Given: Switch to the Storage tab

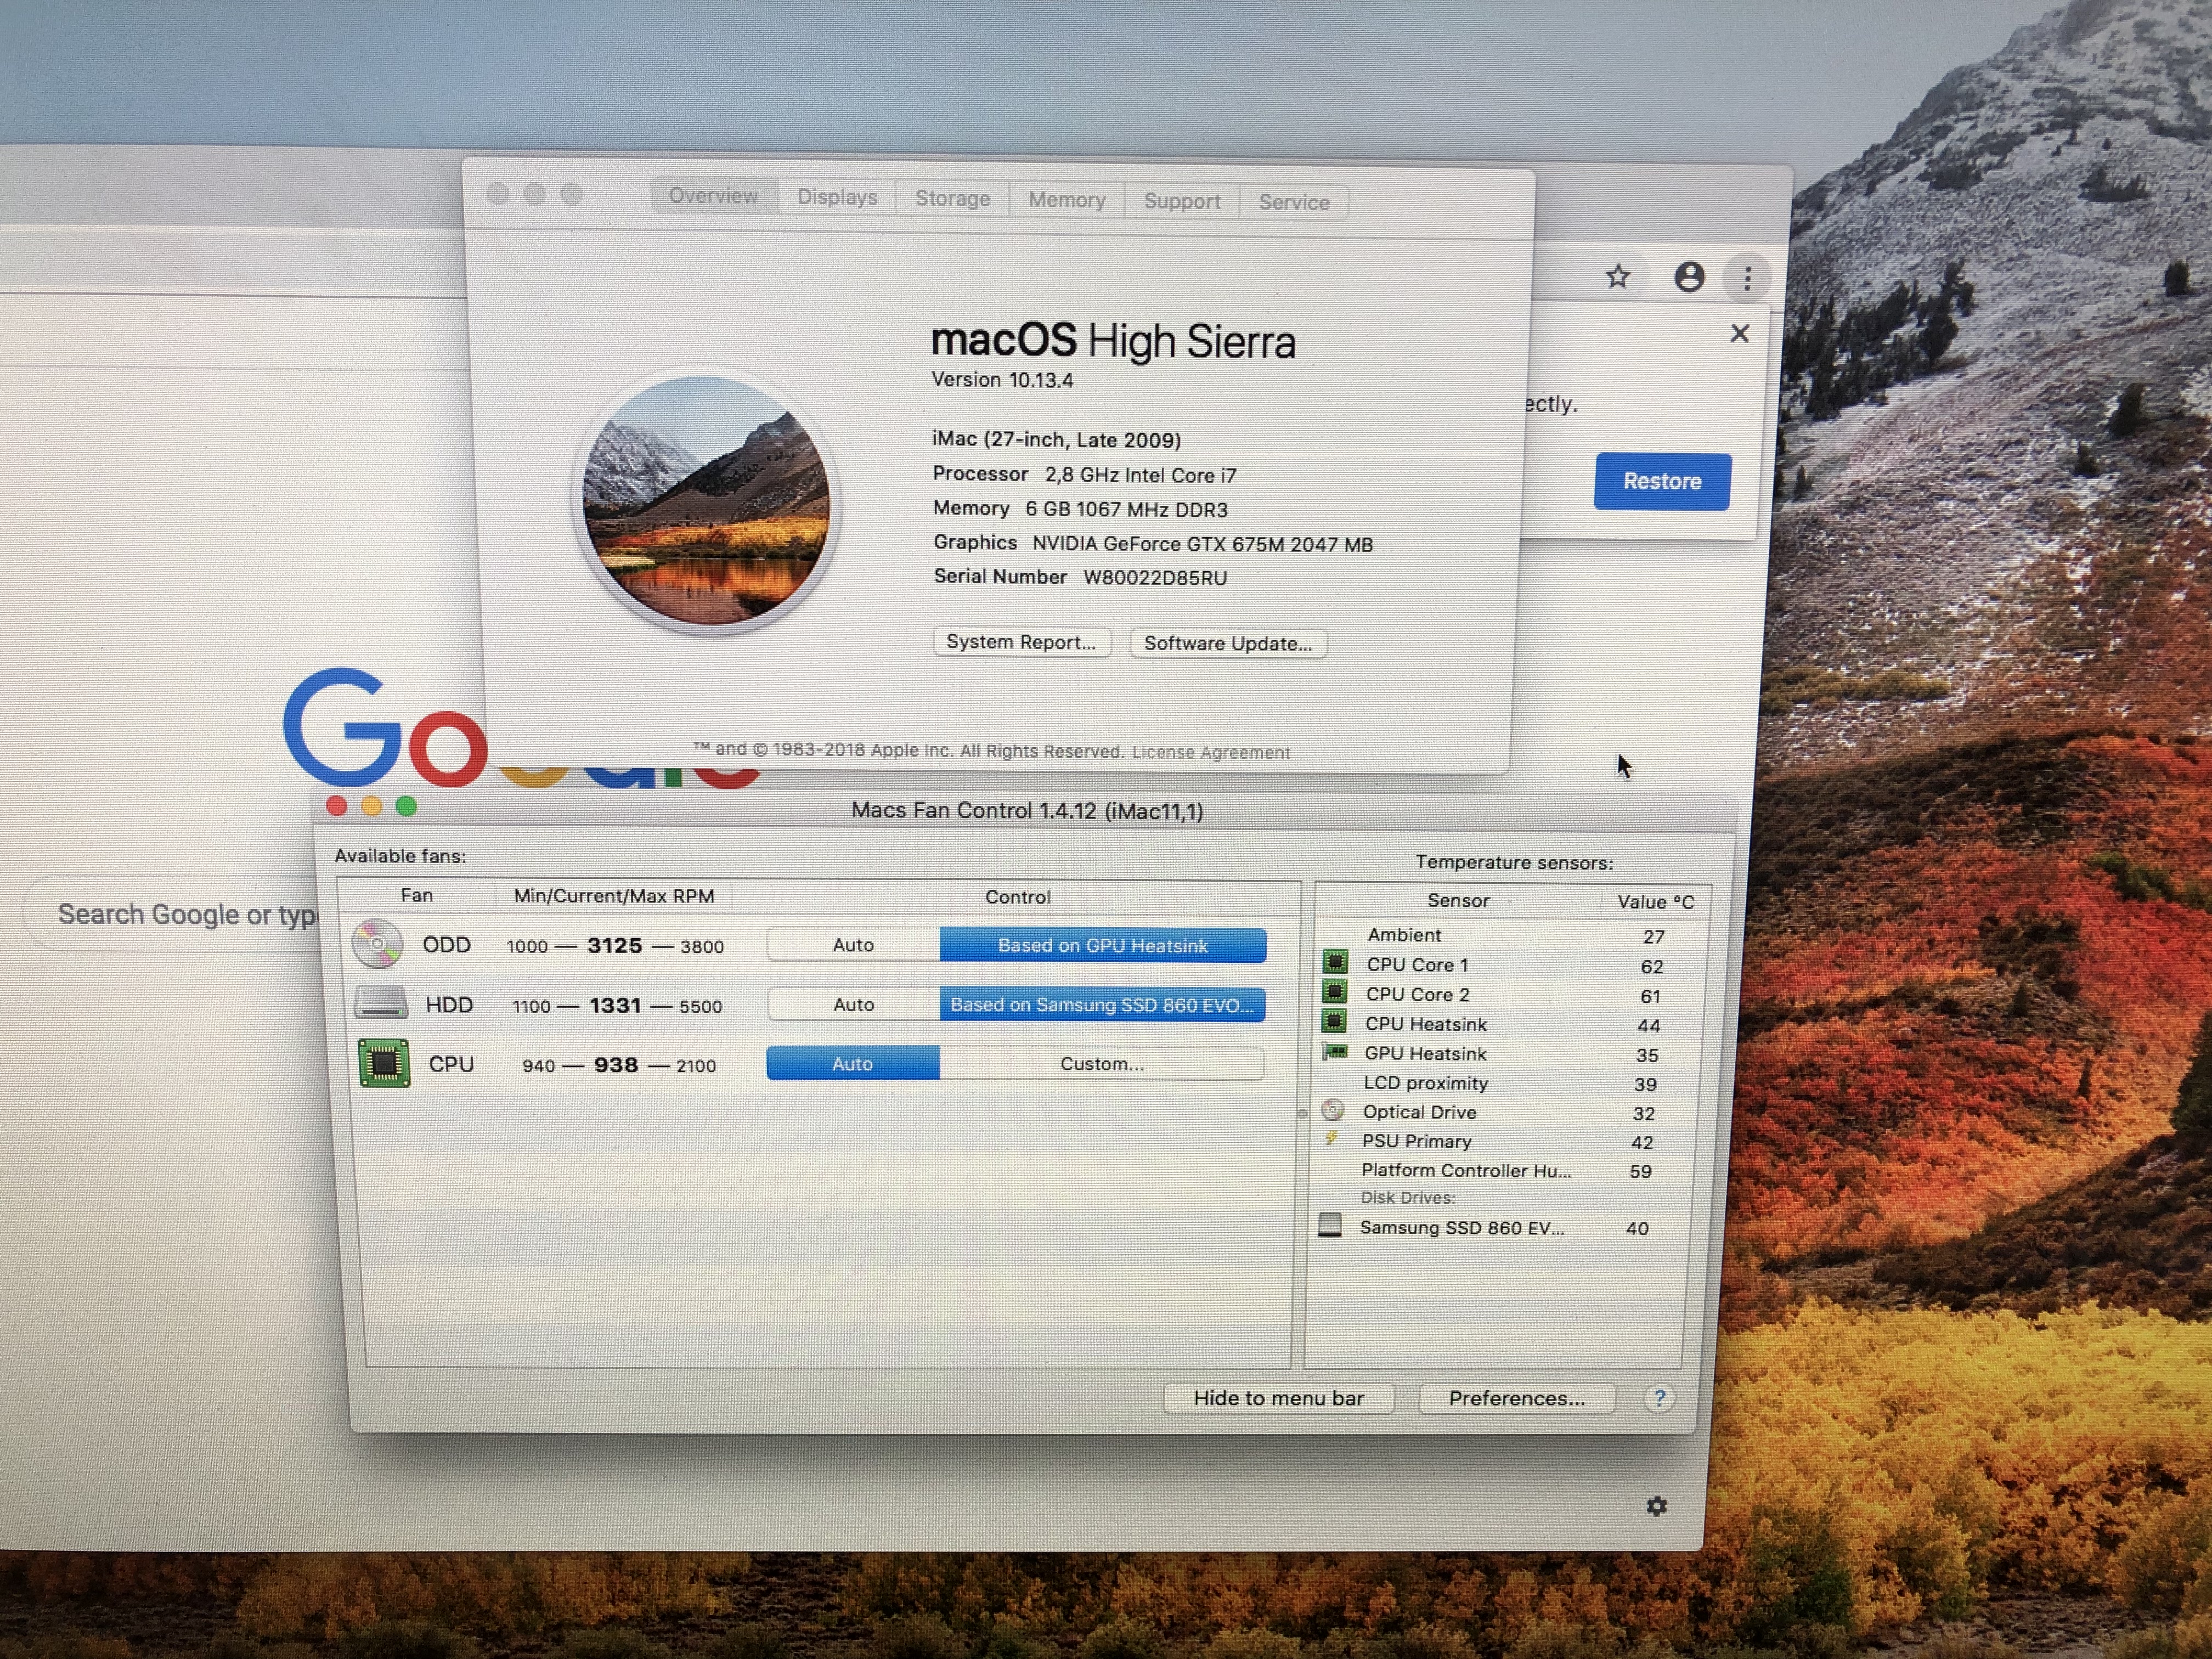Looking at the screenshot, I should [952, 199].
